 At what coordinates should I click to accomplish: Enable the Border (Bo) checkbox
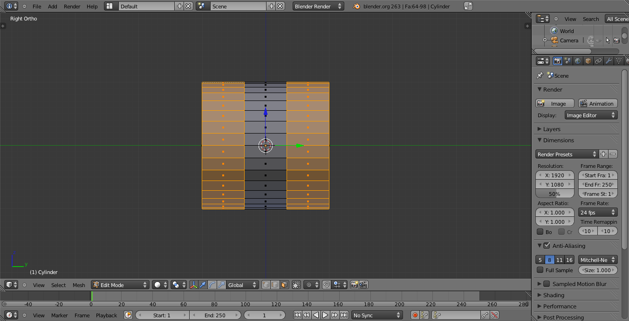pyautogui.click(x=540, y=232)
